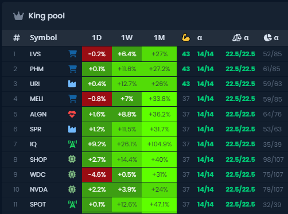Click the factory icon in URI row
The height and width of the screenshot is (214, 288).
(x=72, y=84)
